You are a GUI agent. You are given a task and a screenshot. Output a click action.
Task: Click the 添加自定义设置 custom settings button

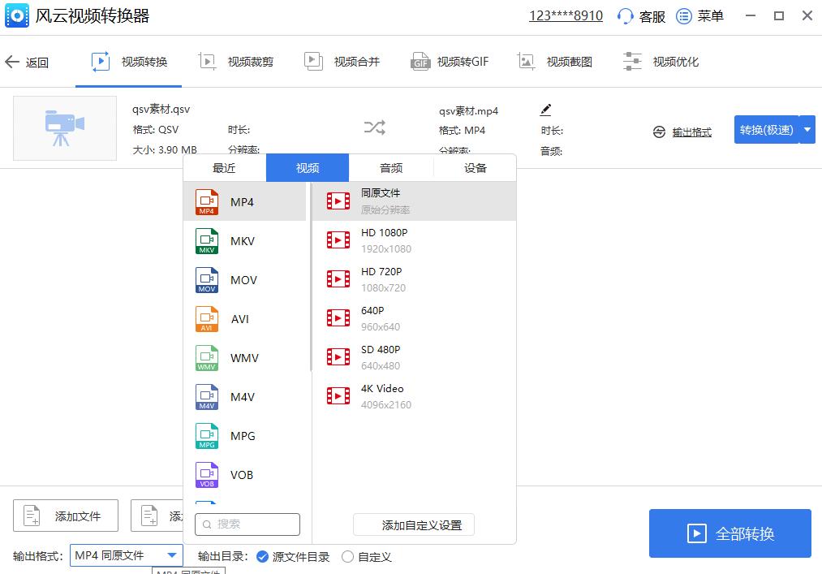click(413, 524)
